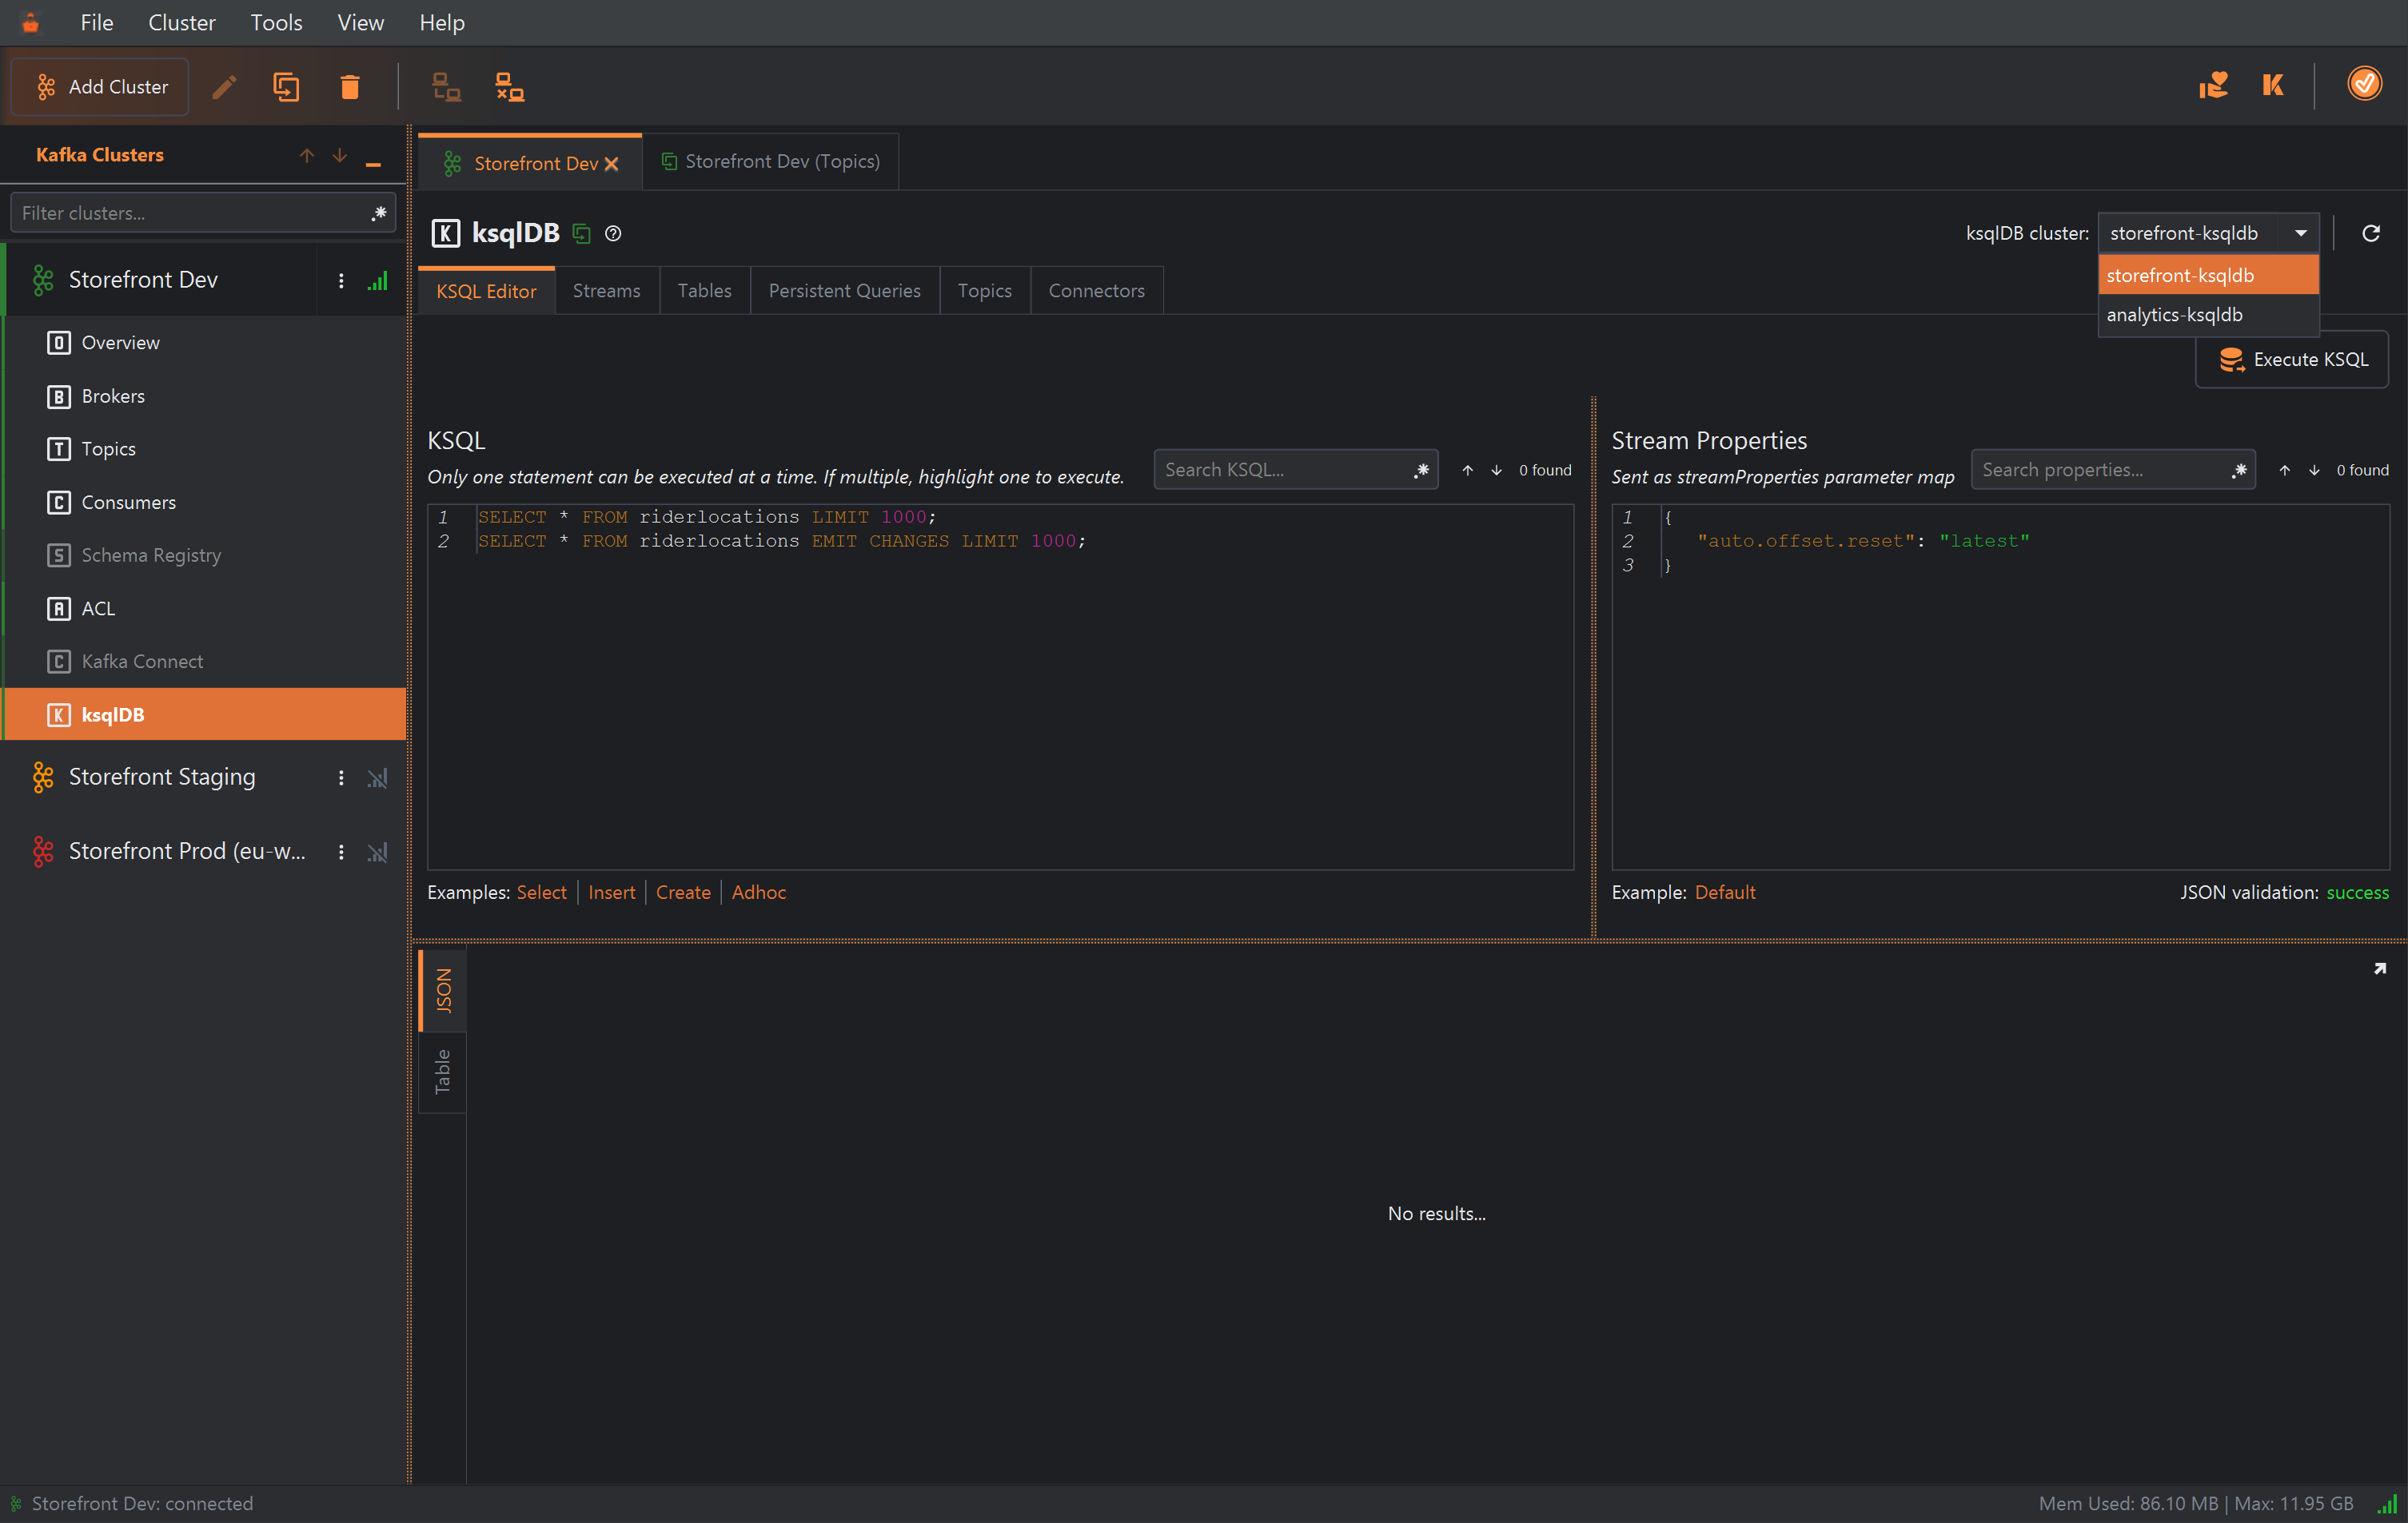Click the Insert example link
The width and height of the screenshot is (2408, 1523).
611,893
